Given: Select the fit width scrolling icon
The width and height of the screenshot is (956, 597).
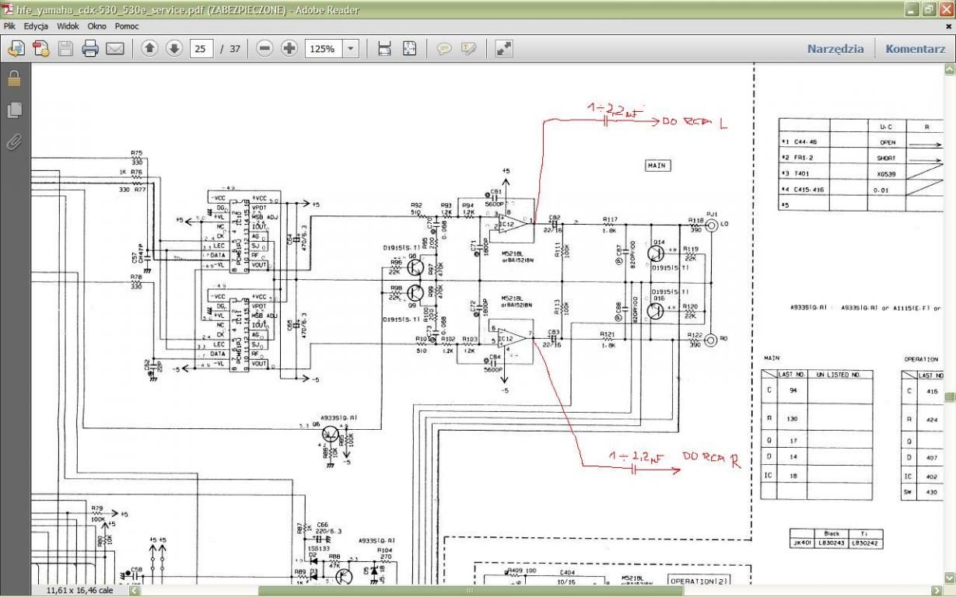Looking at the screenshot, I should click(x=384, y=49).
